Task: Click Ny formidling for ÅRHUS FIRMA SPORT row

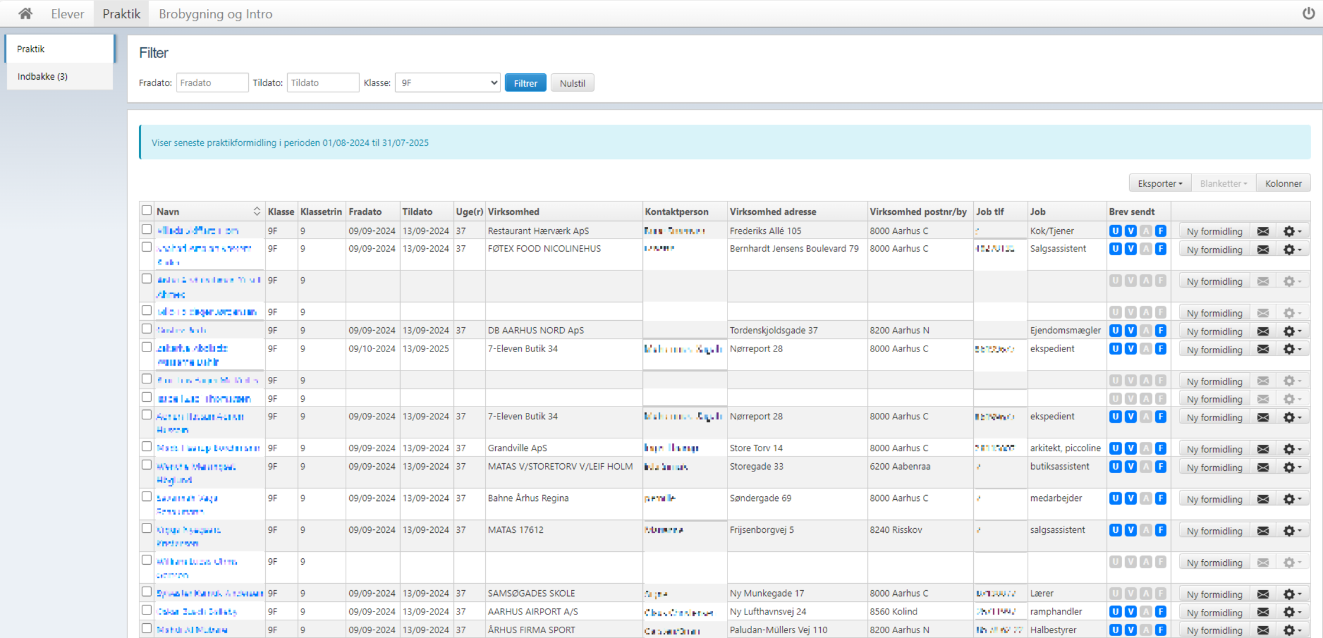Action: (1214, 630)
